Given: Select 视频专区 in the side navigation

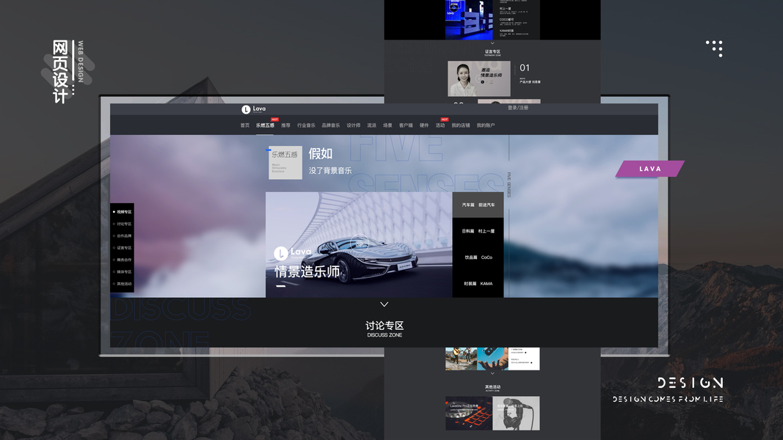Looking at the screenshot, I should (x=123, y=212).
